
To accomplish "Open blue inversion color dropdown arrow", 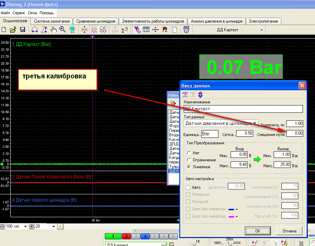I will pos(237,210).
